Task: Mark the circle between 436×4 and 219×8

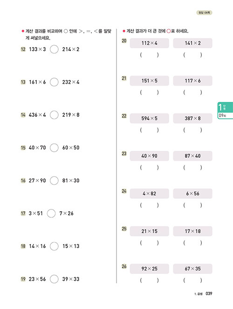Action: pyautogui.click(x=54, y=115)
